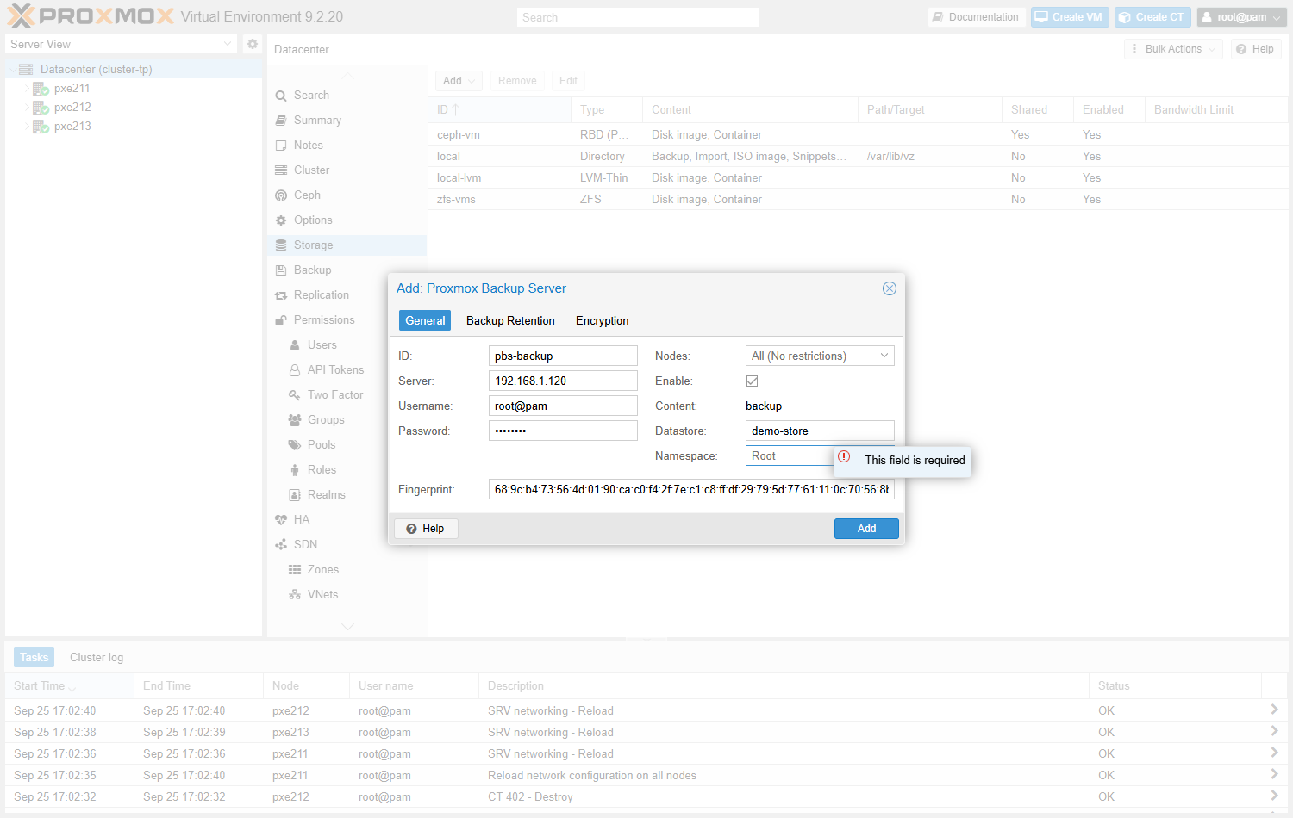Select the Two Factor key icon
Image resolution: width=1293 pixels, height=818 pixels.
click(295, 395)
